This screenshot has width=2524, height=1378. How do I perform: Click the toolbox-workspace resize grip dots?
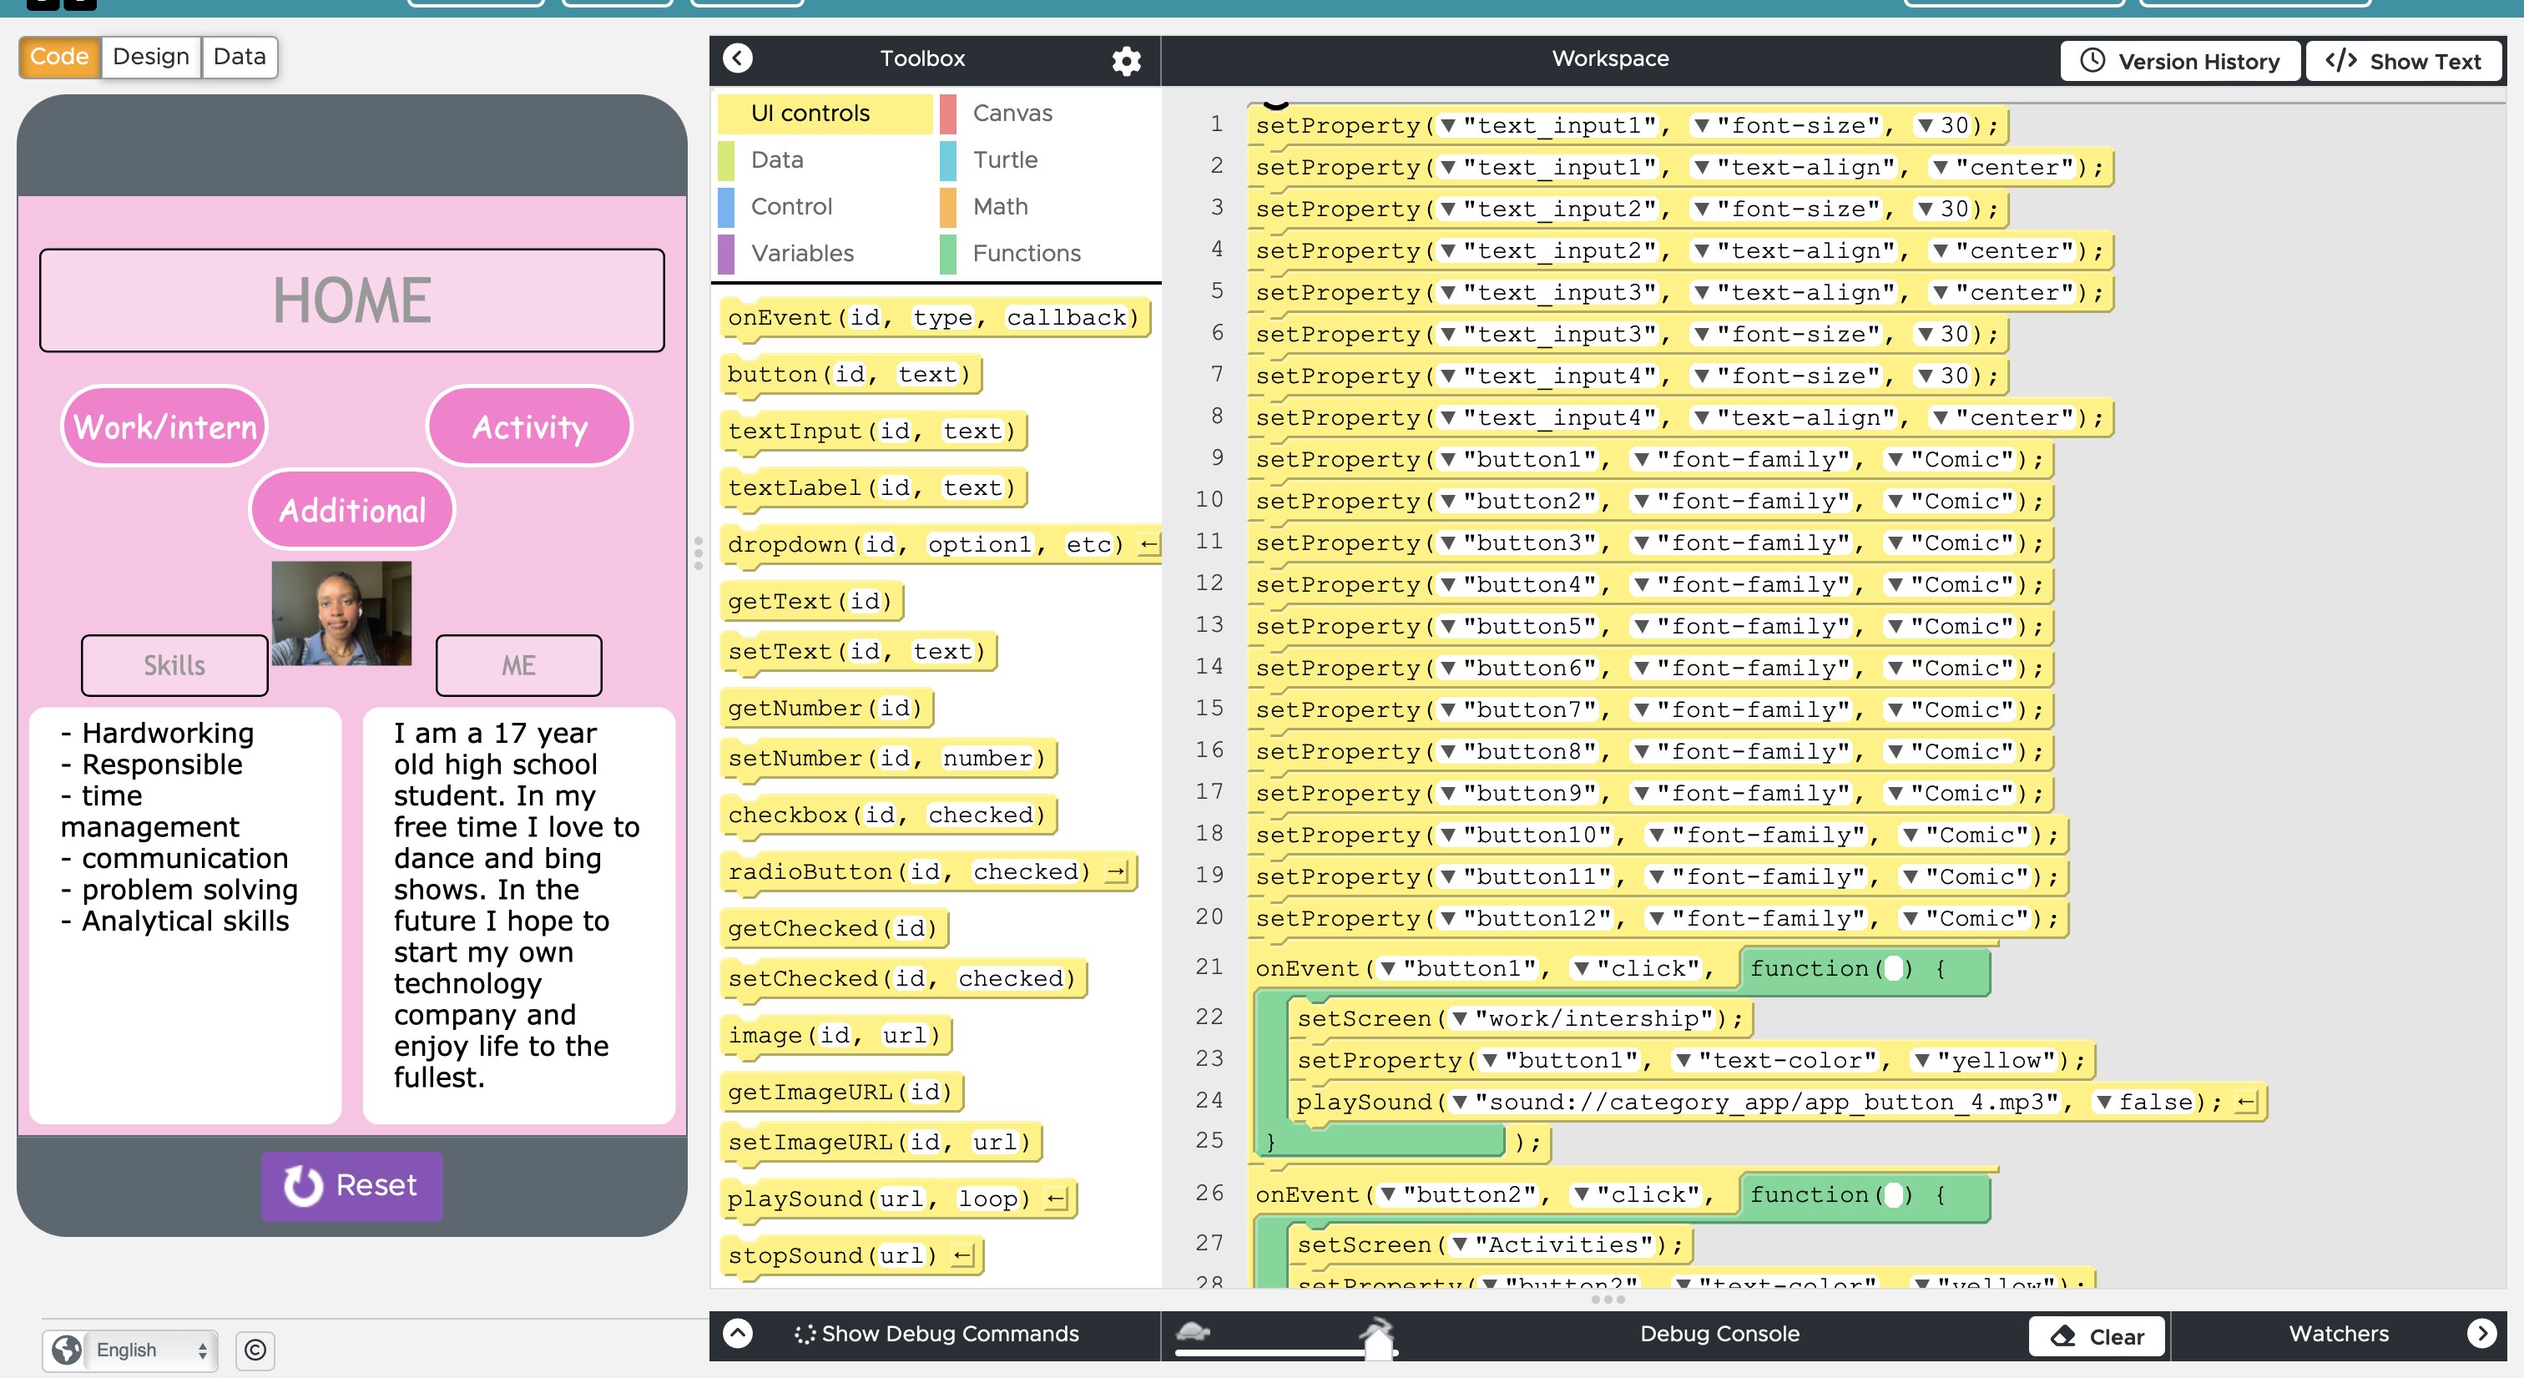click(698, 553)
